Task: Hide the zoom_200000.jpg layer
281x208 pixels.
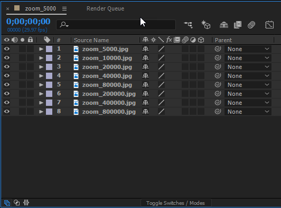Action: click(7, 93)
